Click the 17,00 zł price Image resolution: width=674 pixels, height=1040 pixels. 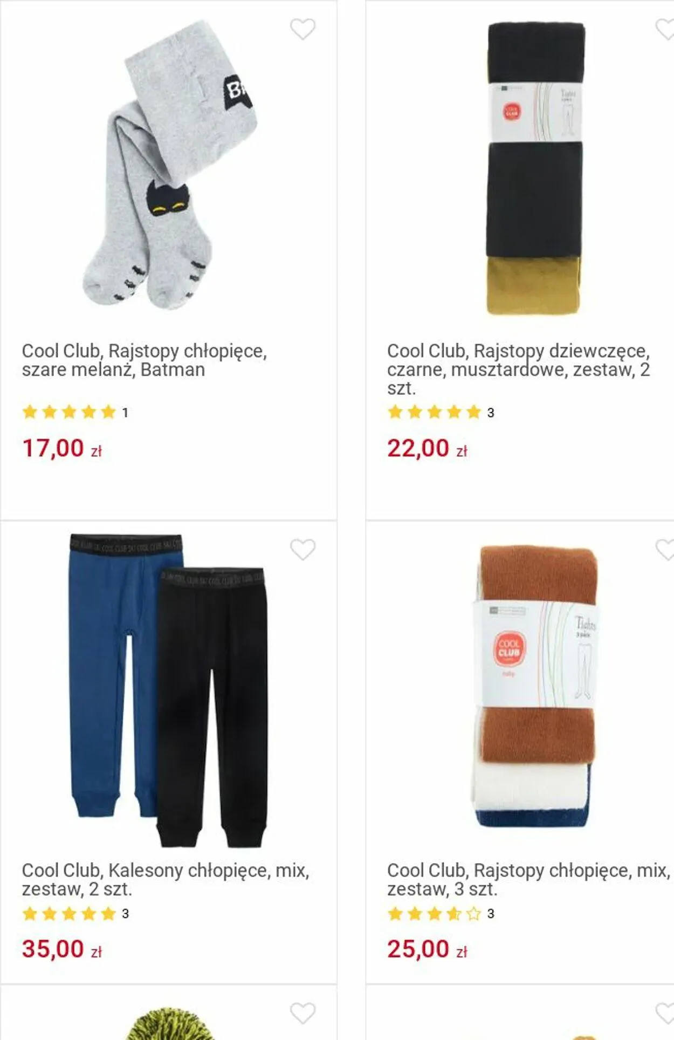point(62,448)
